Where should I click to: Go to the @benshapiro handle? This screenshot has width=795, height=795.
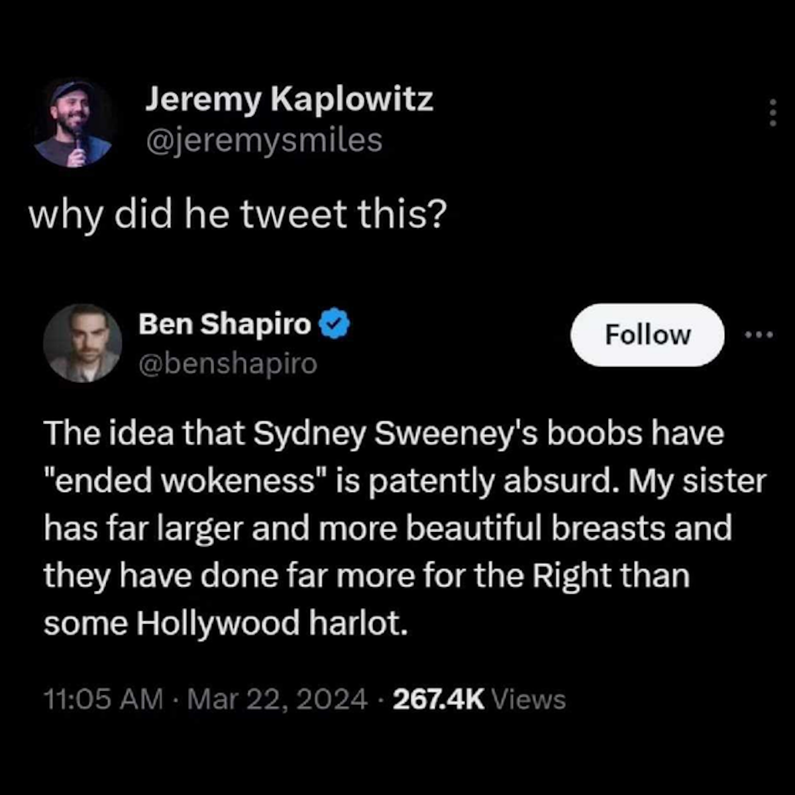(x=227, y=363)
